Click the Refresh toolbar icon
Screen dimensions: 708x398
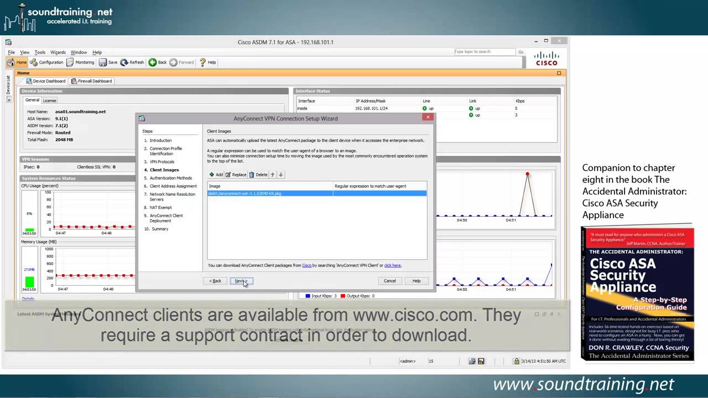(x=124, y=62)
